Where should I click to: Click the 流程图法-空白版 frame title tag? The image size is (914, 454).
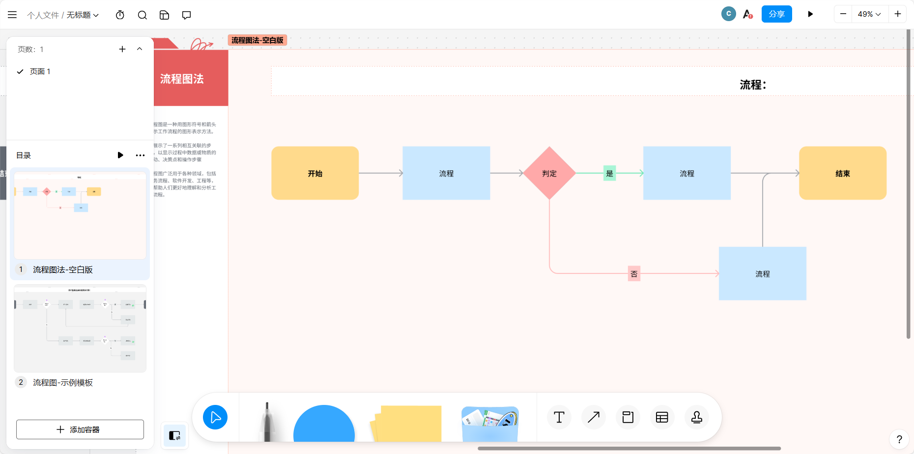coord(257,40)
